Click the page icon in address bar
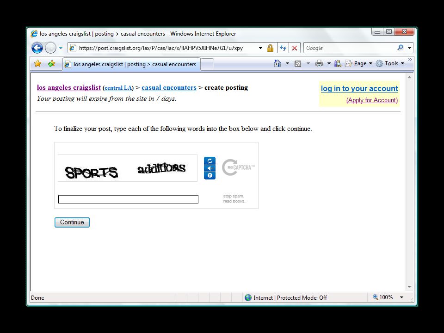Screen dimensions: 444x333 tap(73, 48)
